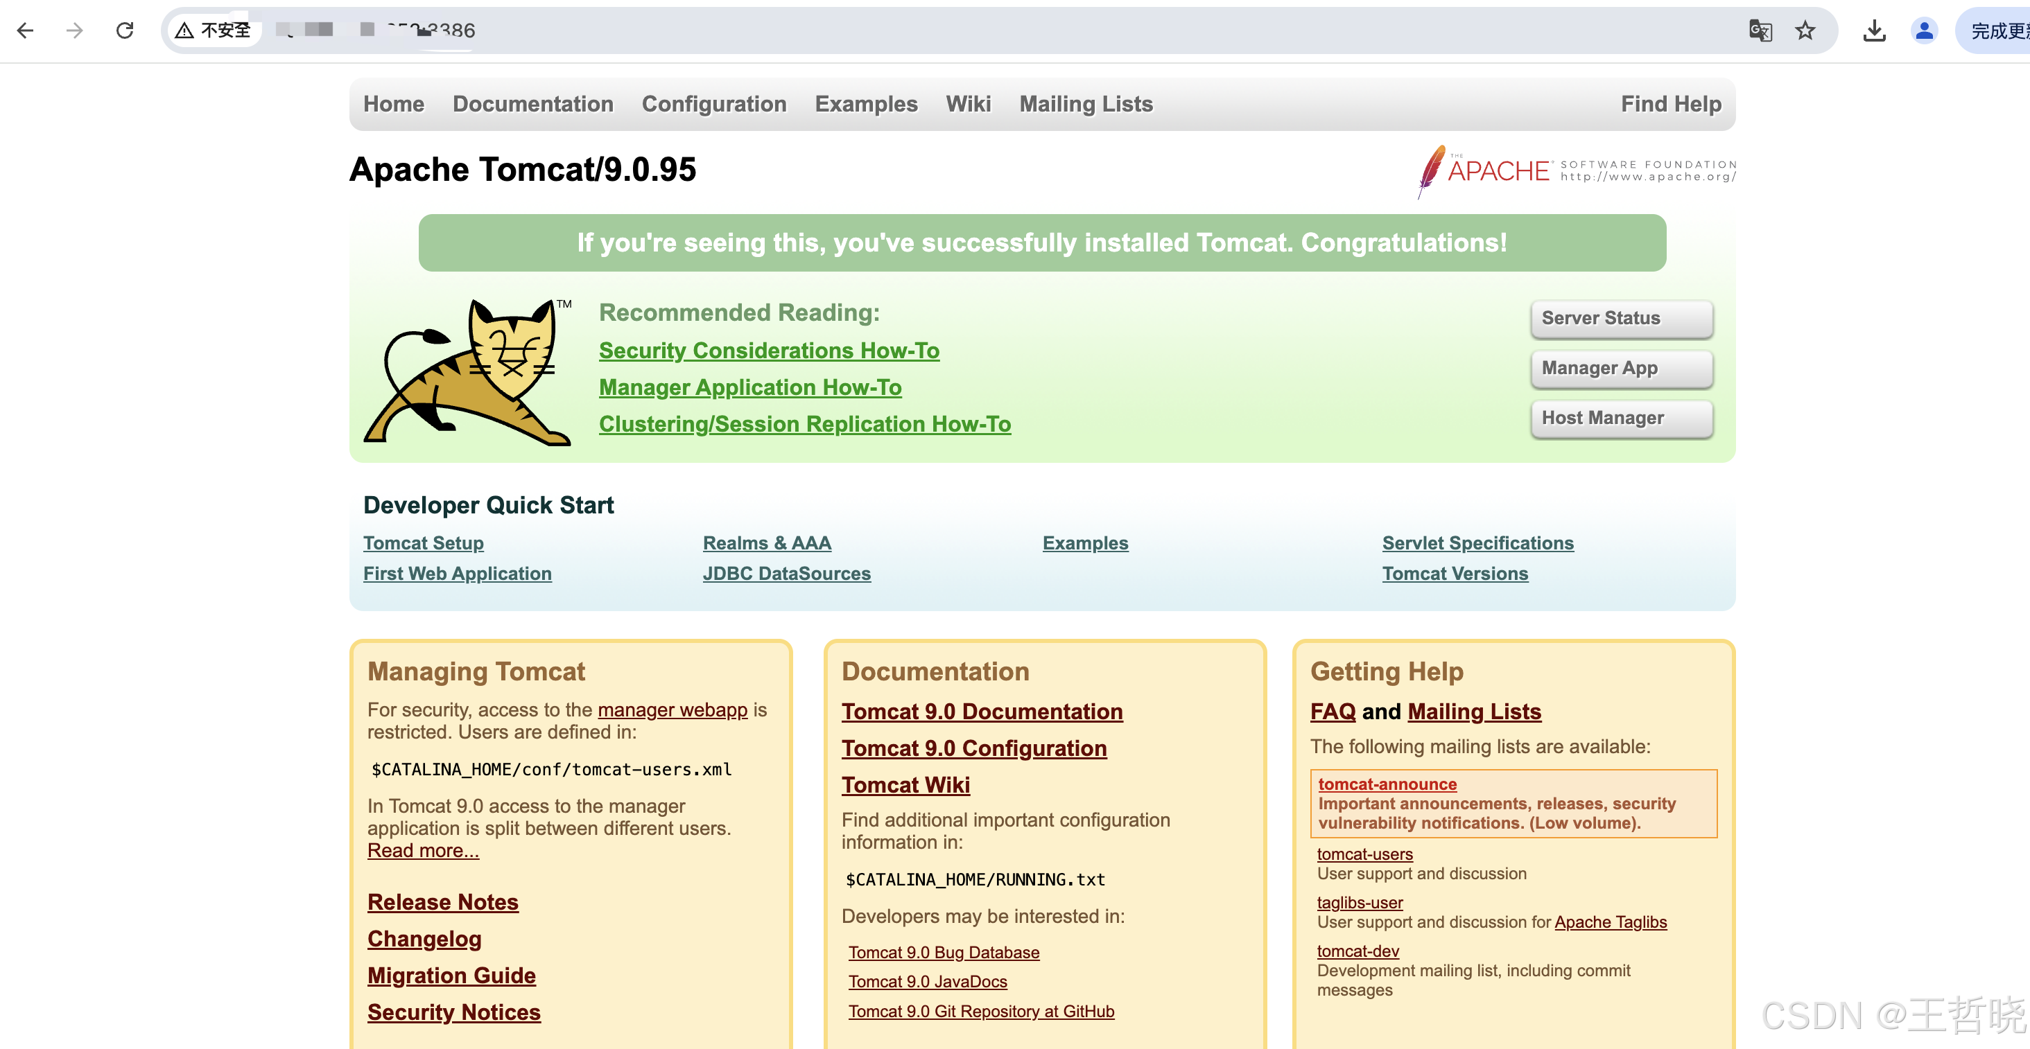Open the tomcat-announce mailing list link

click(x=1387, y=784)
